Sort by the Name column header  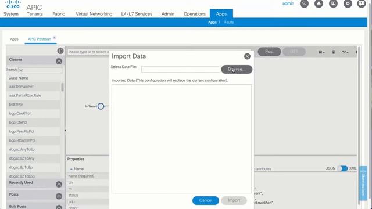(x=78, y=169)
